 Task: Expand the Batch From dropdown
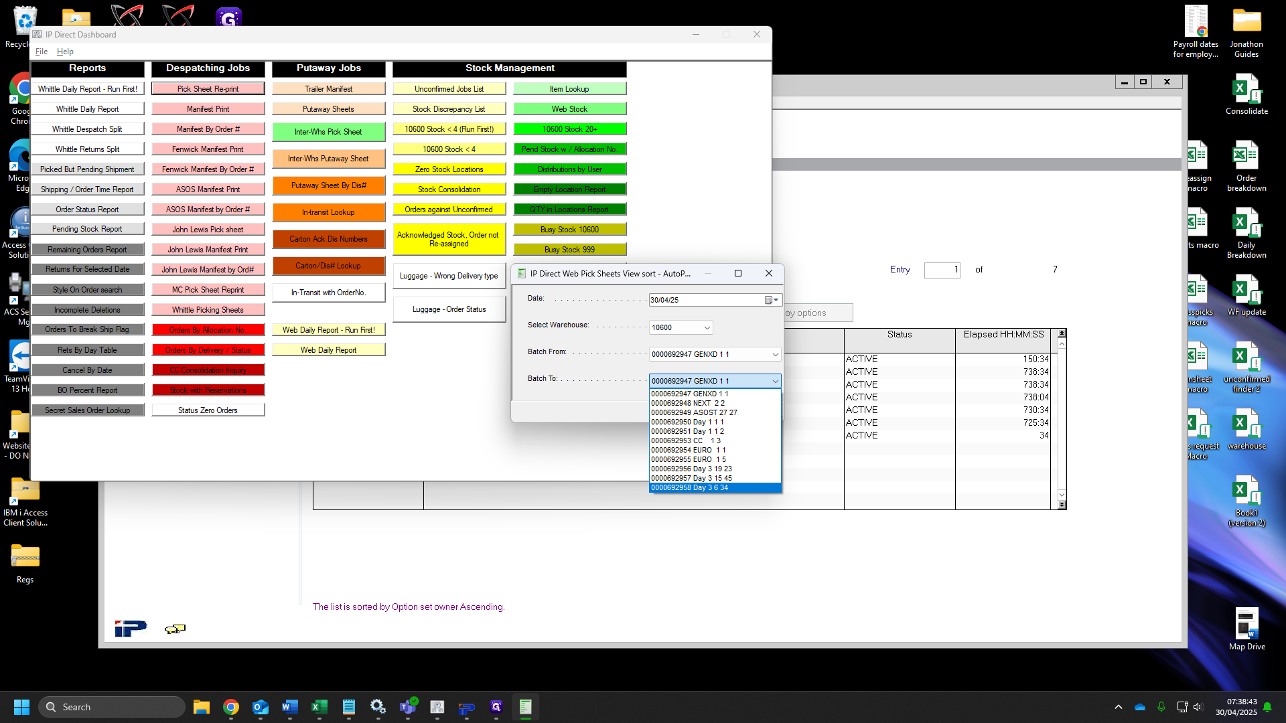click(x=775, y=354)
